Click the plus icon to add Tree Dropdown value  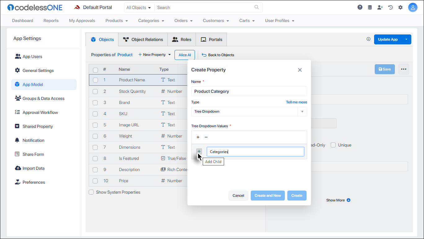tap(198, 137)
